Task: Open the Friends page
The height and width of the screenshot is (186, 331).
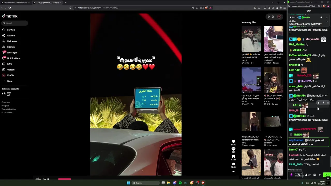Action: pos(9,47)
